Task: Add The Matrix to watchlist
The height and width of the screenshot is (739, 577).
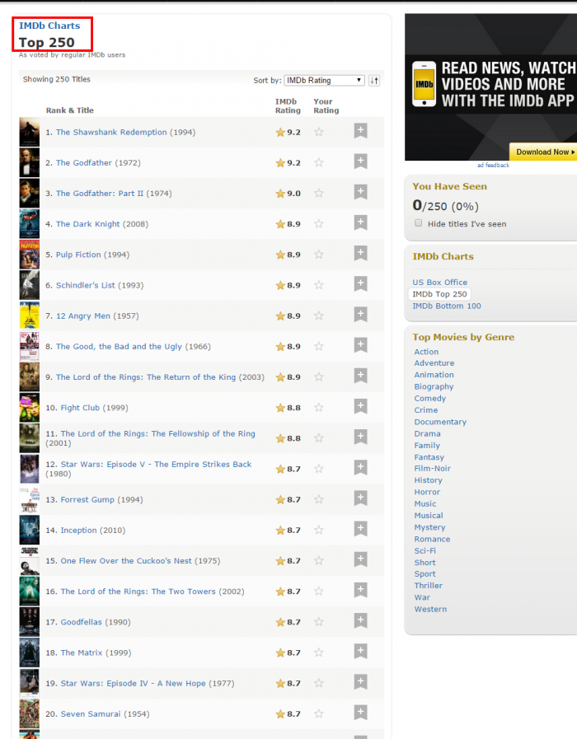Action: (x=361, y=652)
